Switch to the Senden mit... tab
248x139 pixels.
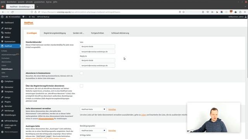[78, 33]
